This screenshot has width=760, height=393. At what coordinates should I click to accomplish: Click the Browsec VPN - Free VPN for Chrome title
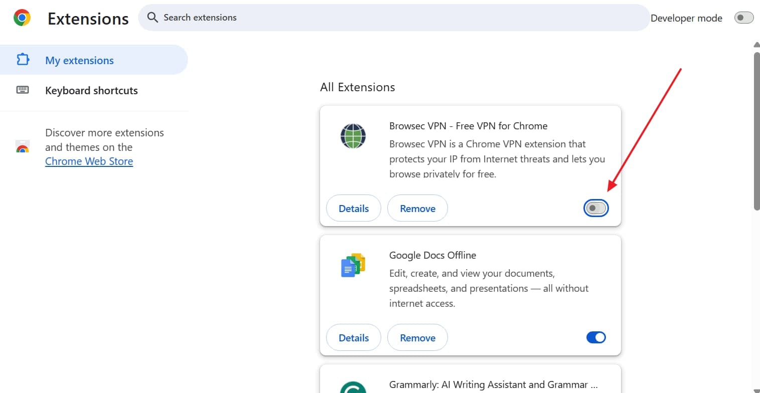pyautogui.click(x=468, y=126)
